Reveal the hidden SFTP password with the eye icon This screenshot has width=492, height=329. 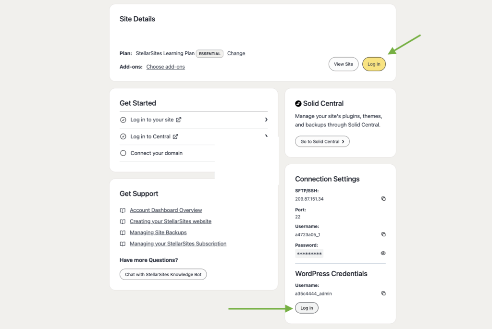tap(382, 253)
